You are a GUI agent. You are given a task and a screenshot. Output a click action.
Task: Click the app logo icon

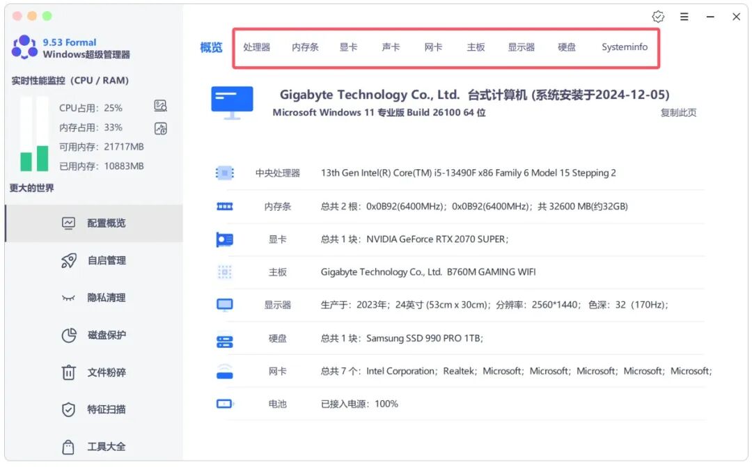[24, 47]
